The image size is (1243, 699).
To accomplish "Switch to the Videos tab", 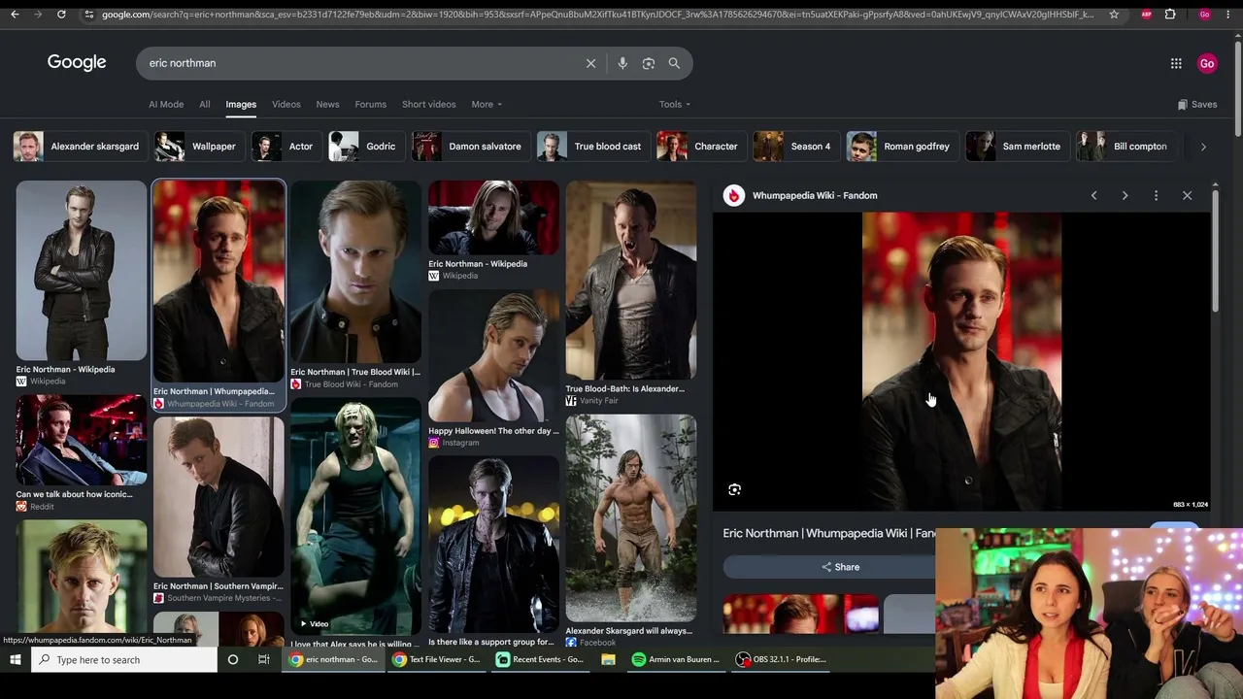I will point(286,104).
